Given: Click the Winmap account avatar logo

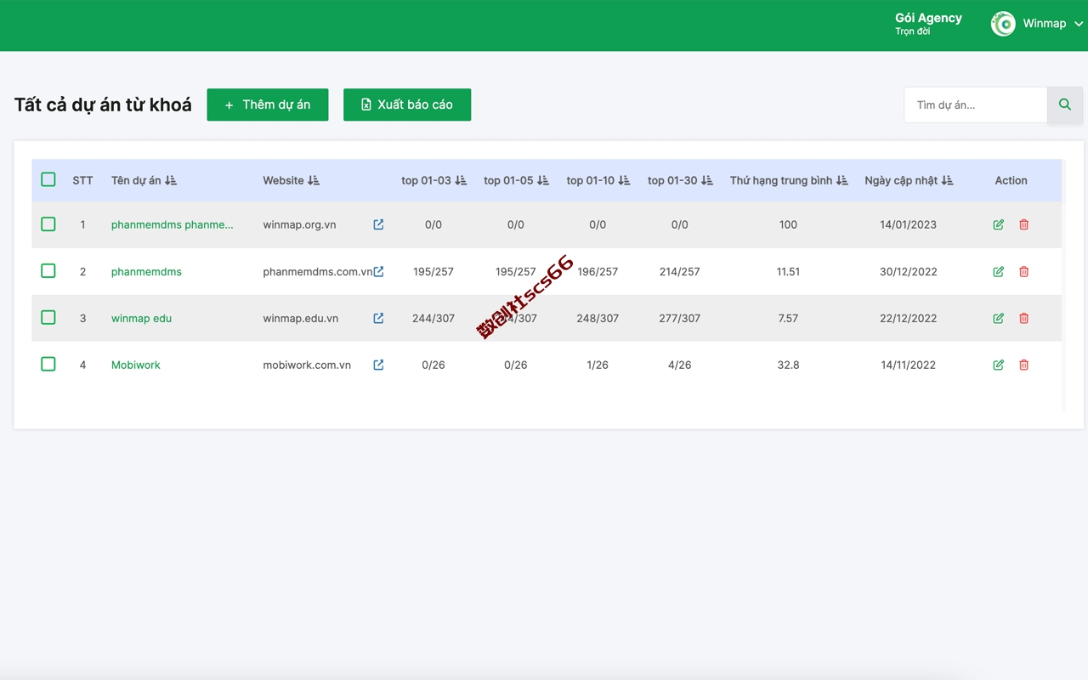Looking at the screenshot, I should point(1003,24).
